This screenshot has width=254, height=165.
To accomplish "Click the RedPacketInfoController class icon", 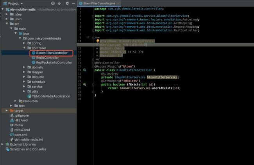I will (34, 62).
